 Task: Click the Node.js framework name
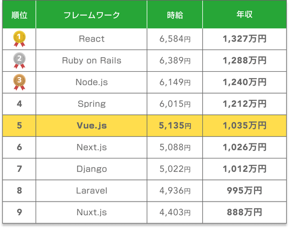tap(92, 82)
